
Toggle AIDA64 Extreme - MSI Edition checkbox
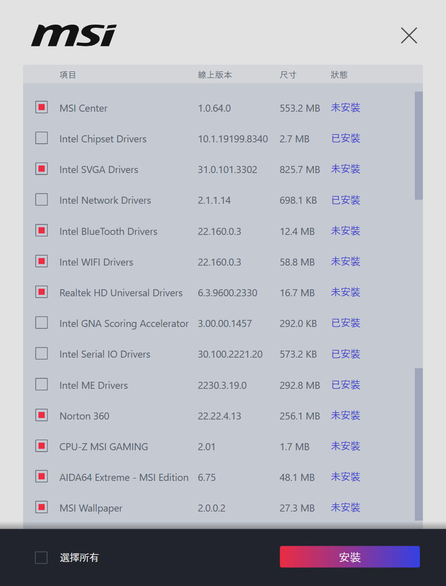click(41, 476)
